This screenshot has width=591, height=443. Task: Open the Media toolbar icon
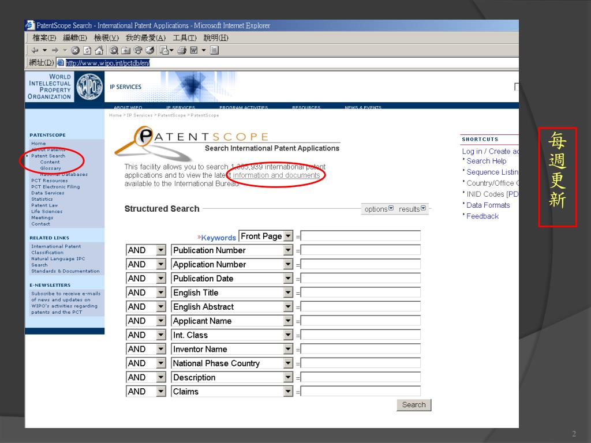138,50
